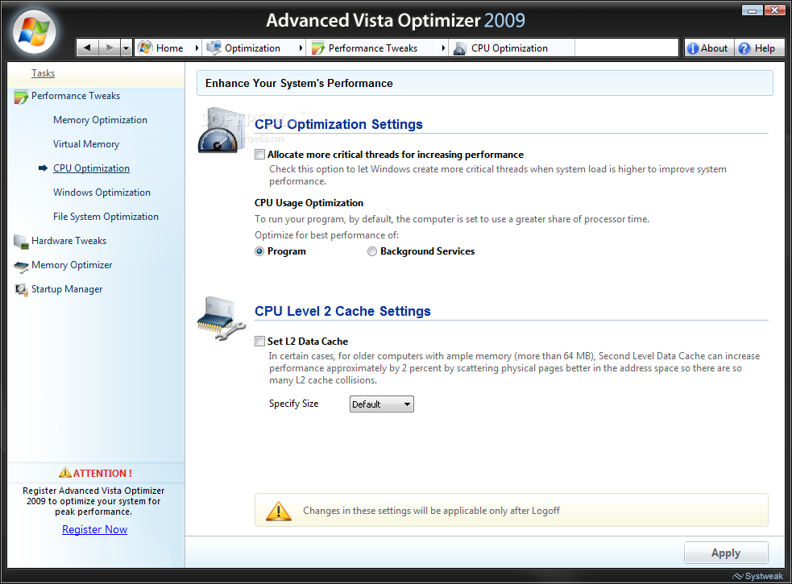Open Startup Manager in sidebar
The height and width of the screenshot is (584, 792).
pos(67,289)
